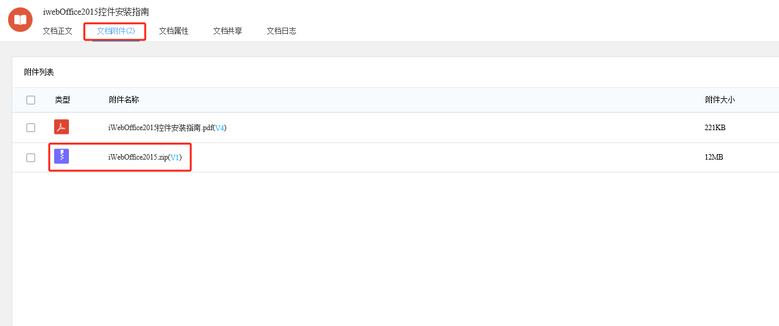The width and height of the screenshot is (779, 326).
Task: Click the orange book document icon
Action: (20, 20)
